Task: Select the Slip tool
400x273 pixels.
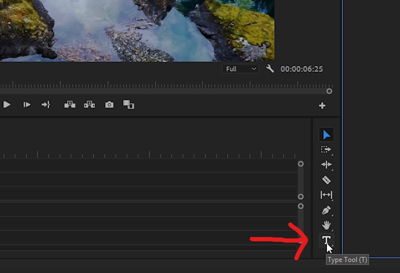Action: pos(326,195)
